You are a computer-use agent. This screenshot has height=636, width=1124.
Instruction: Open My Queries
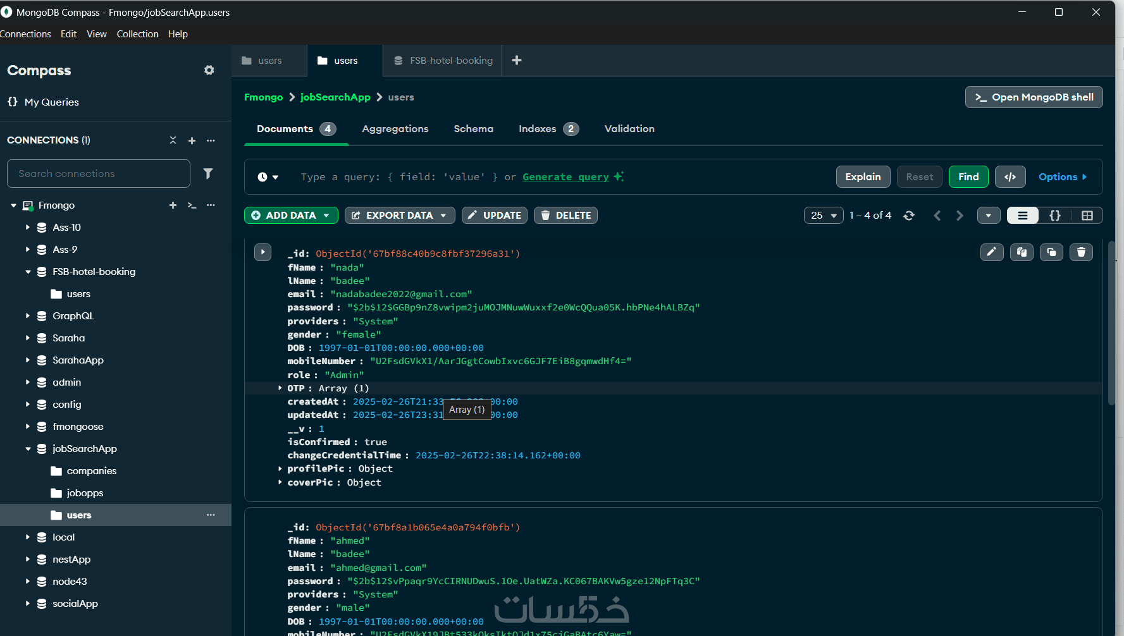coord(44,102)
